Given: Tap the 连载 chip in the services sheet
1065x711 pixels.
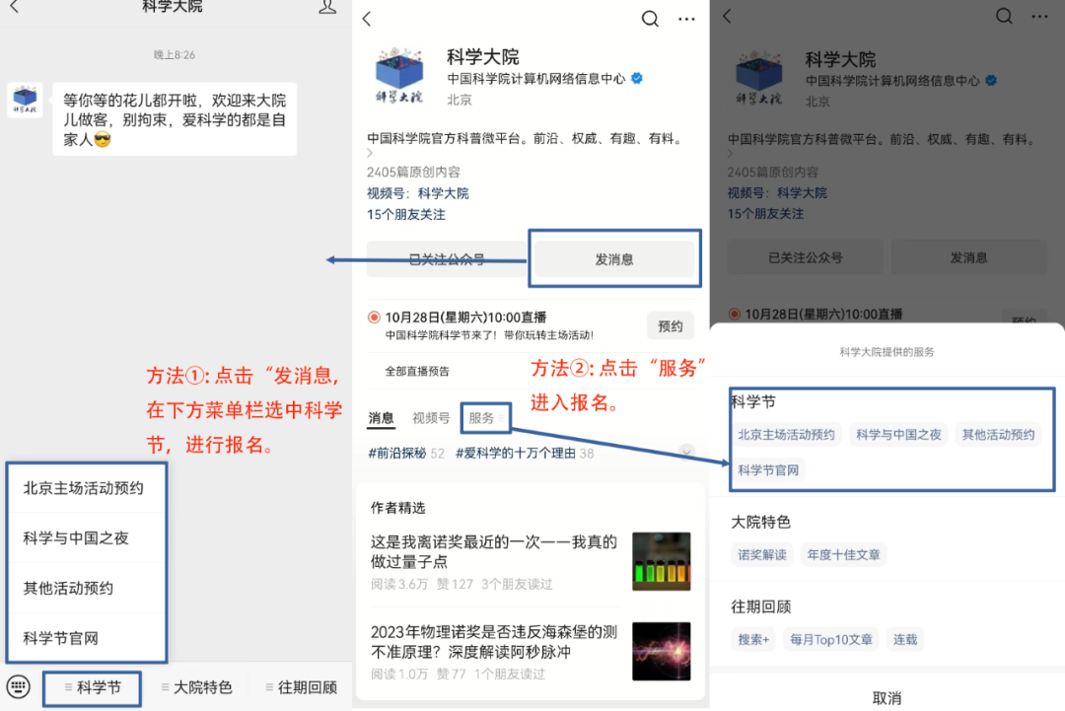Looking at the screenshot, I should tap(905, 640).
